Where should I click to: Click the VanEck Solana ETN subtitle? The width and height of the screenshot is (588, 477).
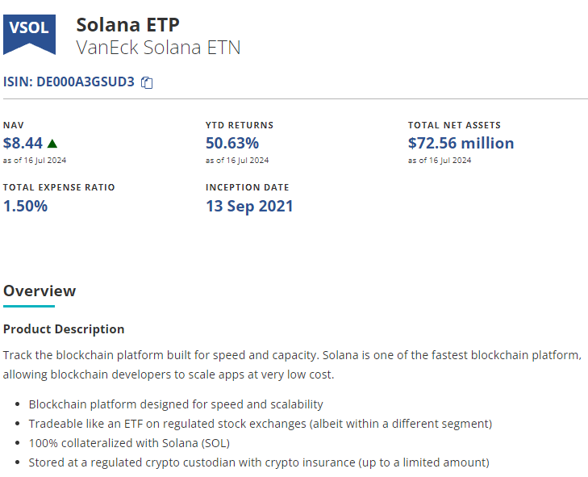click(158, 48)
